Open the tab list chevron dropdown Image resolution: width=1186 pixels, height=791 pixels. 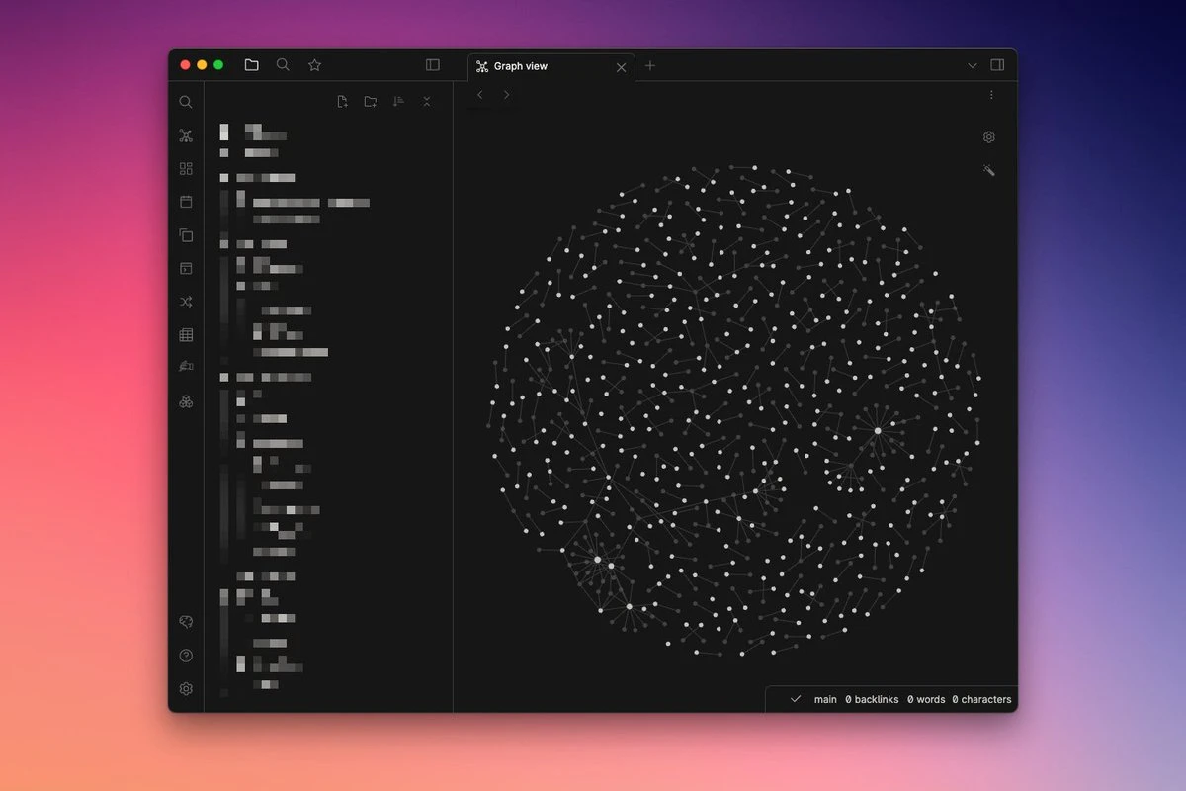pos(972,65)
